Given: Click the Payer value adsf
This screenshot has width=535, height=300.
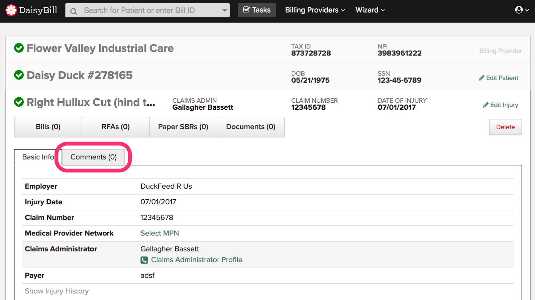Looking at the screenshot, I should click(x=147, y=276).
